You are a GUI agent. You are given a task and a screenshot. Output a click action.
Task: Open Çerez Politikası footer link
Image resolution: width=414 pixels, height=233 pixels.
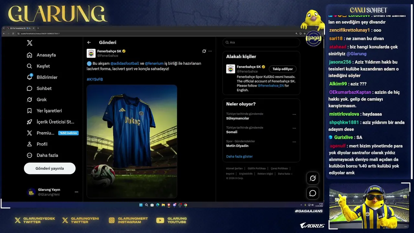click(279, 168)
